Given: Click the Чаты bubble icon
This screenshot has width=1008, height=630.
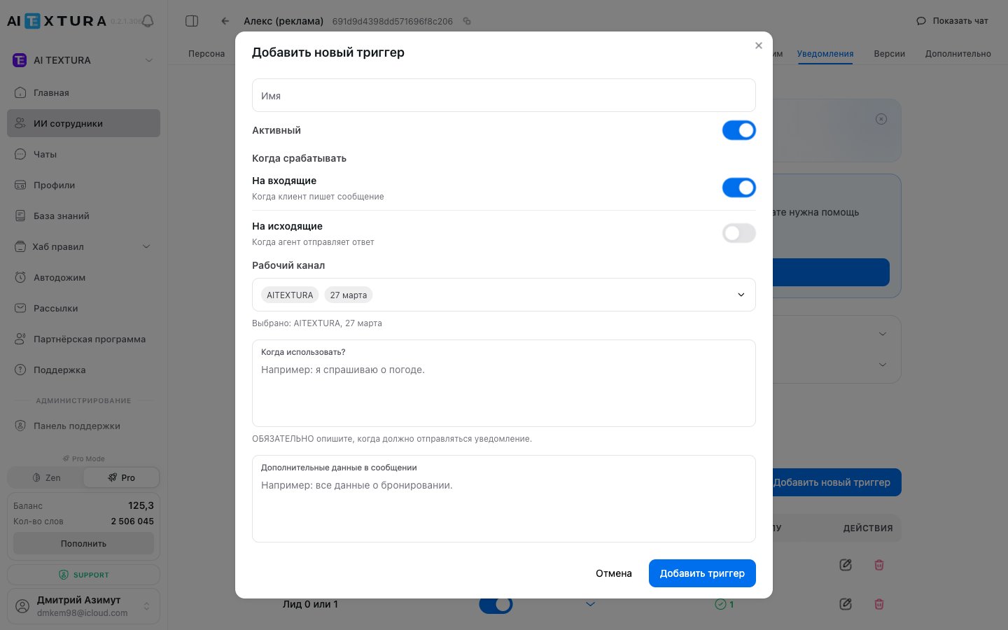Looking at the screenshot, I should (x=20, y=154).
